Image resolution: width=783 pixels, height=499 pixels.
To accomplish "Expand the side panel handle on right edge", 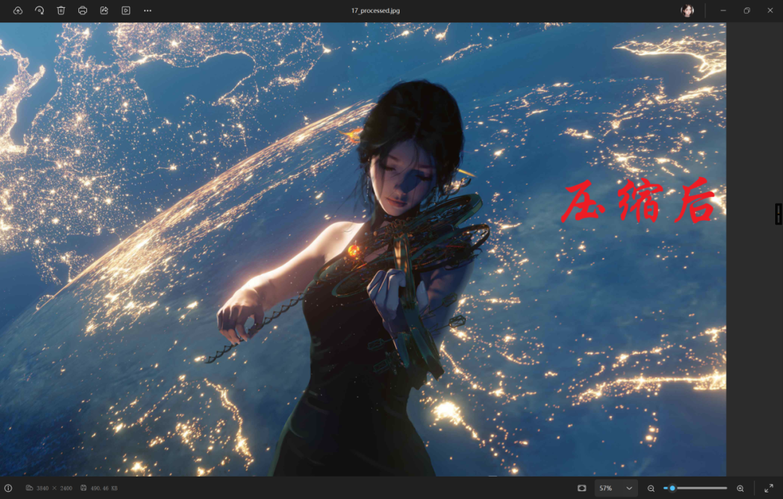I will [779, 214].
